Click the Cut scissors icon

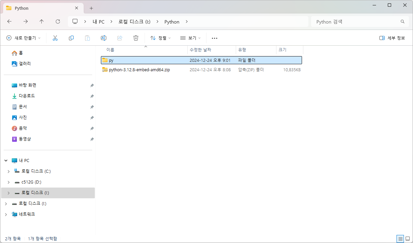click(x=55, y=38)
